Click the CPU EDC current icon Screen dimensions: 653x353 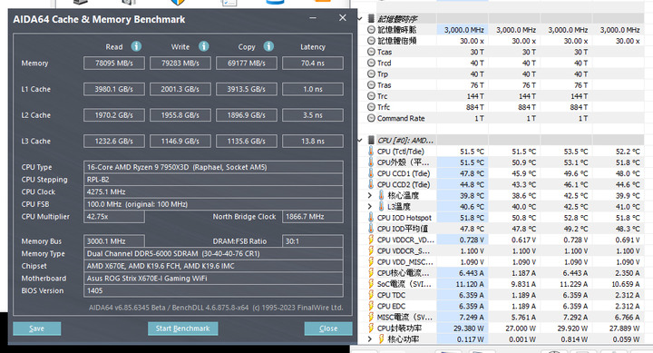371,306
